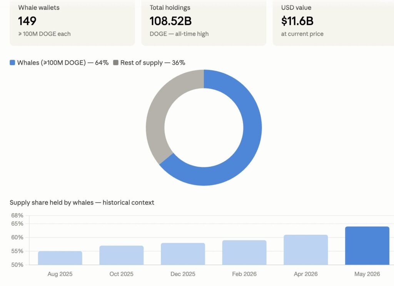This screenshot has height=286, width=394.
Task: Select the value 149 in Whale wallets
Action: (x=27, y=21)
